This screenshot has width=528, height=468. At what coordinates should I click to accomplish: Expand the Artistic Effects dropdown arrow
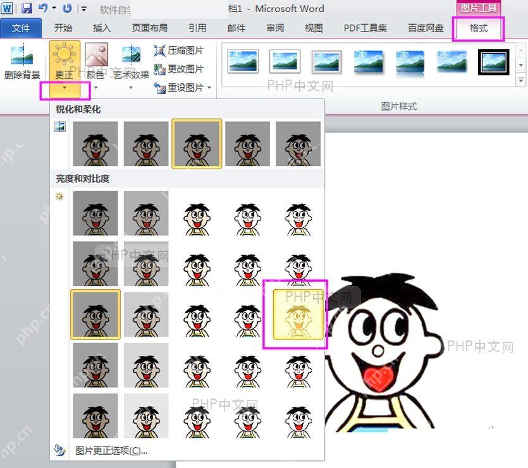coord(131,88)
